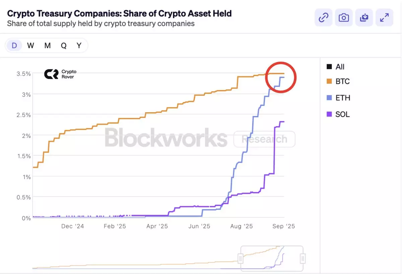The image size is (402, 274).
Task: Click the expand fullscreen icon
Action: click(384, 17)
